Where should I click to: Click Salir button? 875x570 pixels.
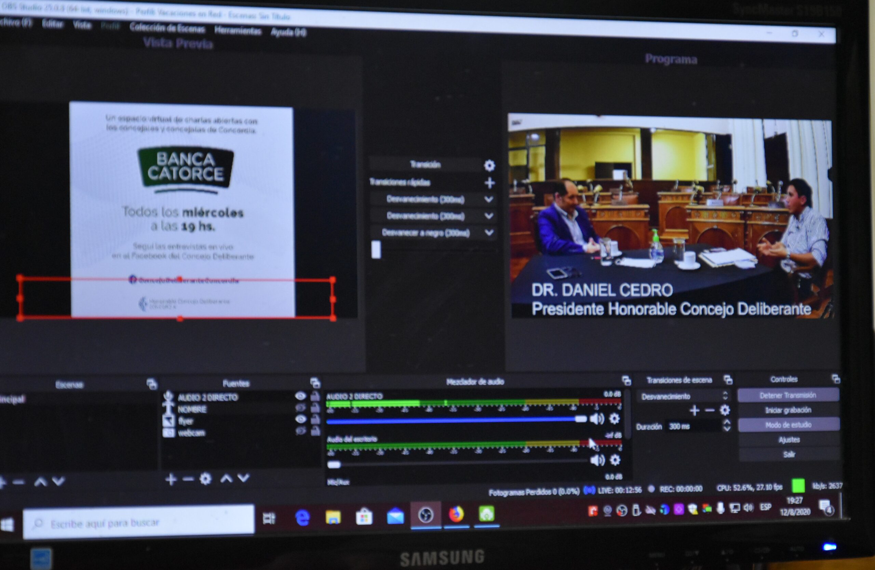(x=789, y=454)
